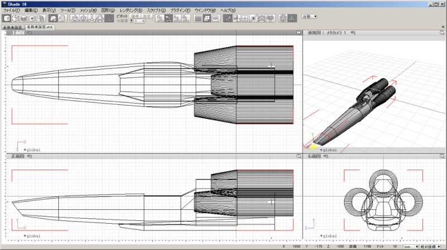Click the diagonal line snap icon
Screen dimensions: 447x250
253,18
